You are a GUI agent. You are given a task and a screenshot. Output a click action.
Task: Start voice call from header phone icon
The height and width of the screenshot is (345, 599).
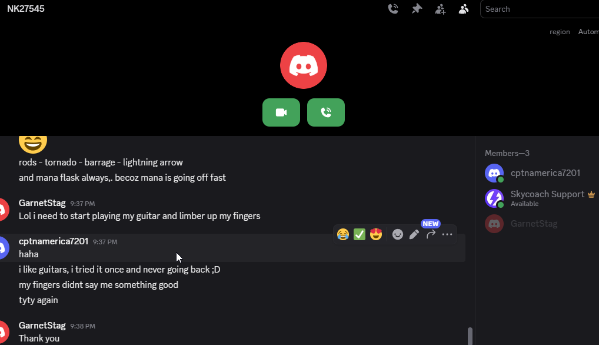(x=393, y=9)
